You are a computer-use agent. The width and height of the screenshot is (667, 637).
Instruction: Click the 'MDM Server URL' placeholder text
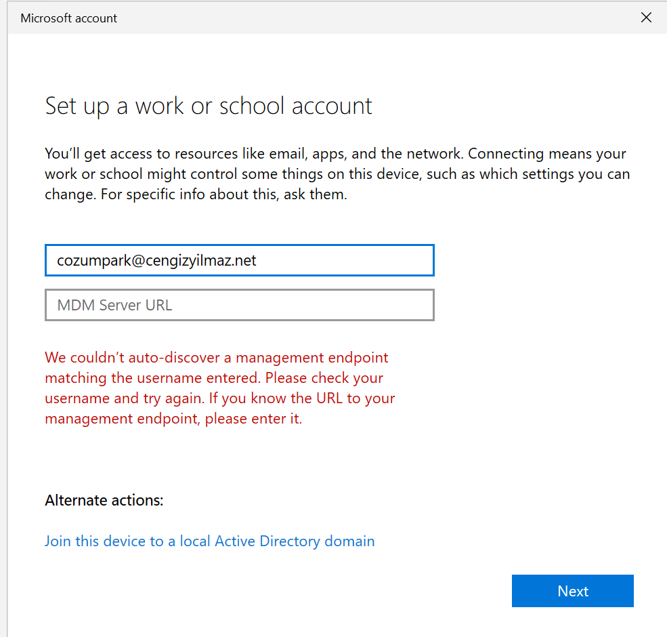click(x=114, y=305)
